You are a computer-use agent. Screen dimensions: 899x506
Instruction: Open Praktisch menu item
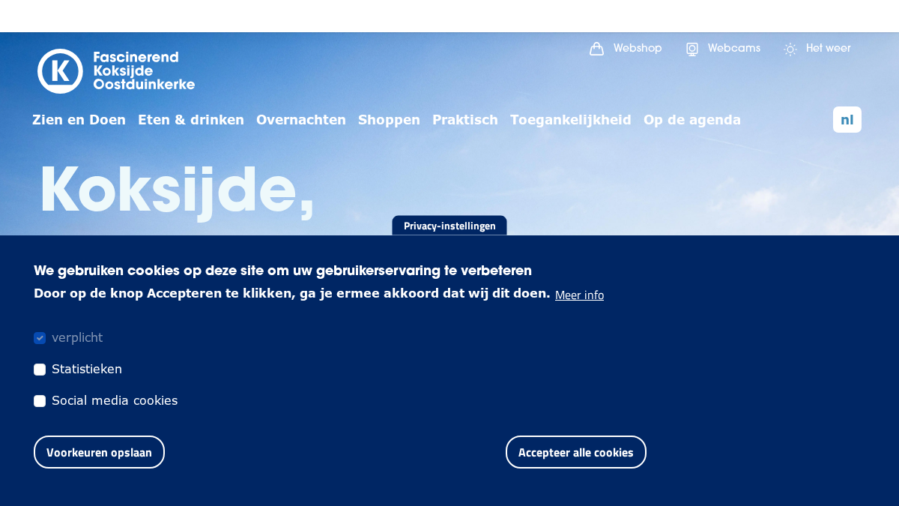click(465, 119)
